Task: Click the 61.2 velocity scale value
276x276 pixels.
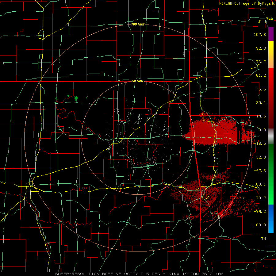Action: click(261, 75)
